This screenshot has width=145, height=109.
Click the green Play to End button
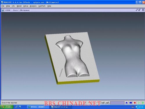click(x=143, y=103)
